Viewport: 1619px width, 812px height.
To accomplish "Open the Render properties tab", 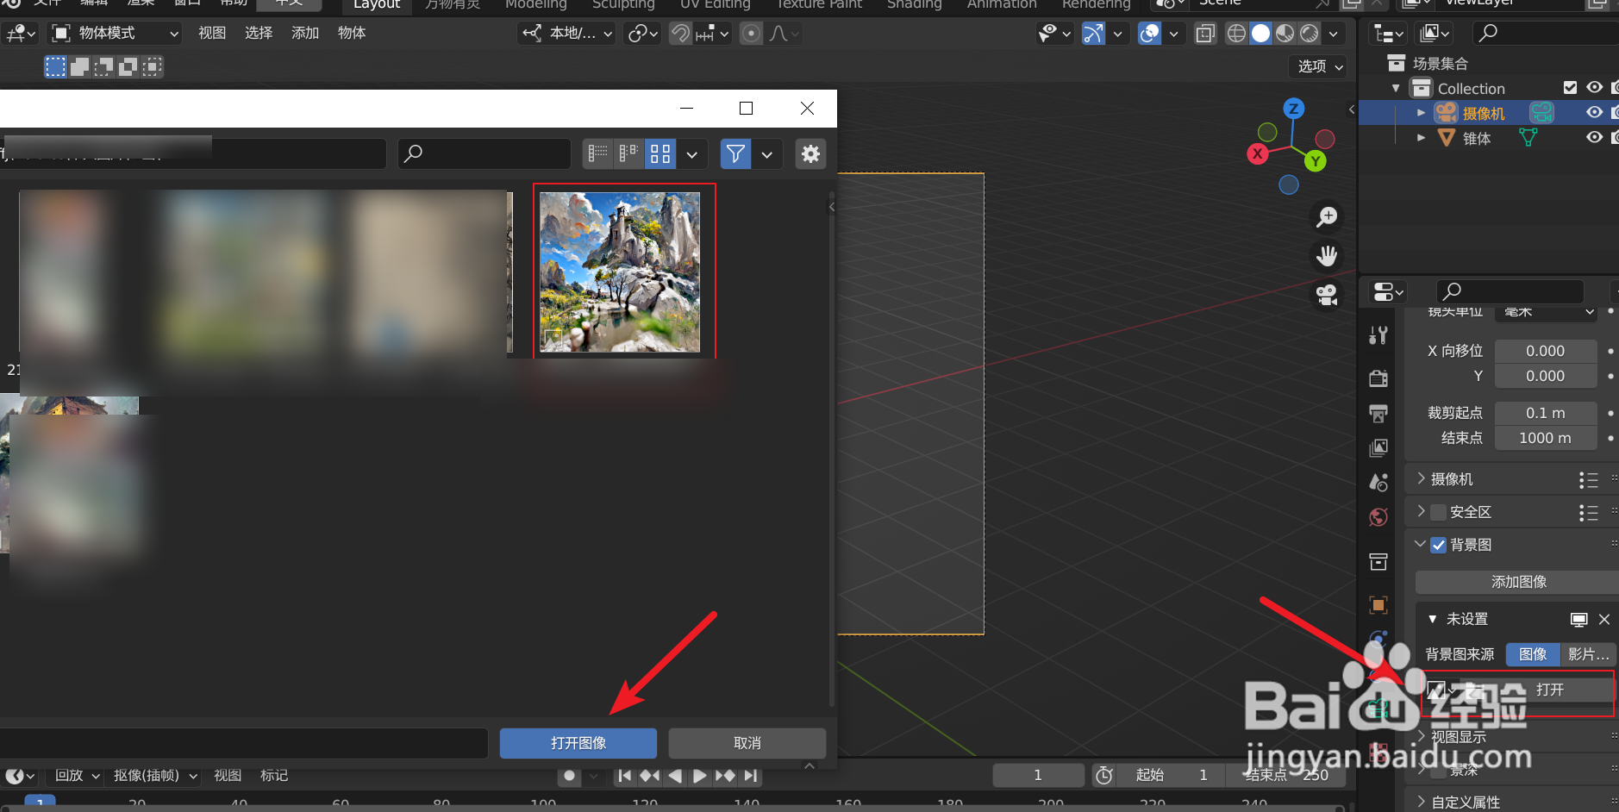I will [x=1378, y=378].
